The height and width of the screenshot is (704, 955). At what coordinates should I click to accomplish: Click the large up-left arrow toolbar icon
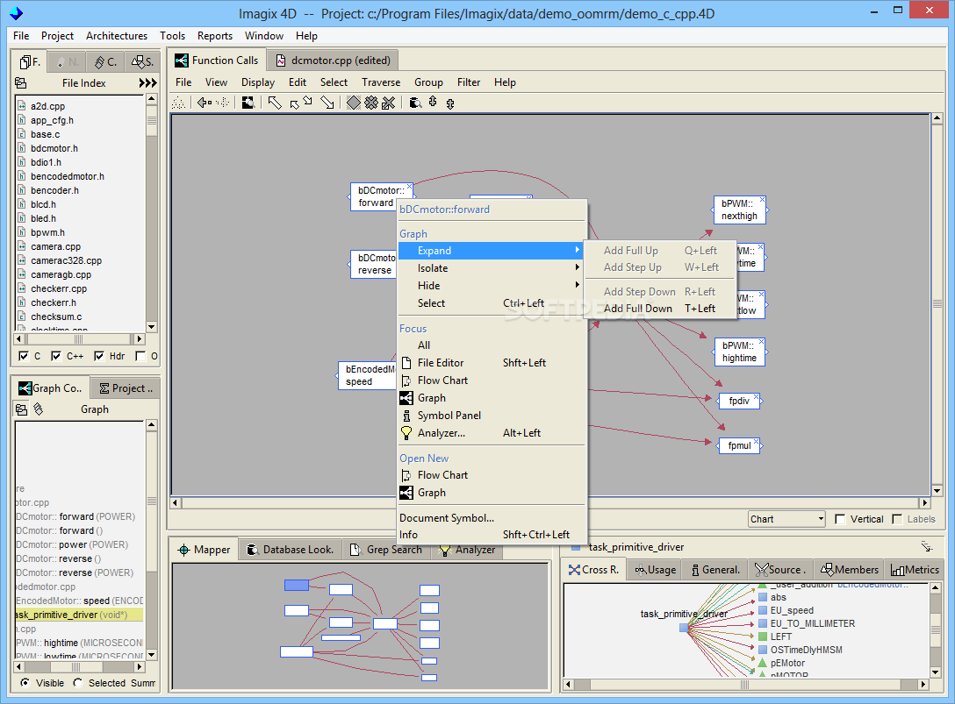(275, 103)
